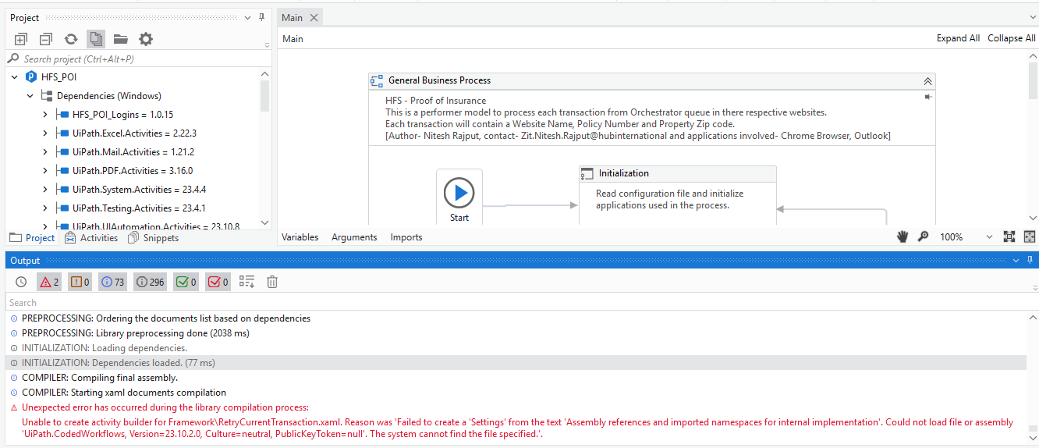Select UiPath.Testing.Activities = 23.4.1 row

[x=139, y=208]
